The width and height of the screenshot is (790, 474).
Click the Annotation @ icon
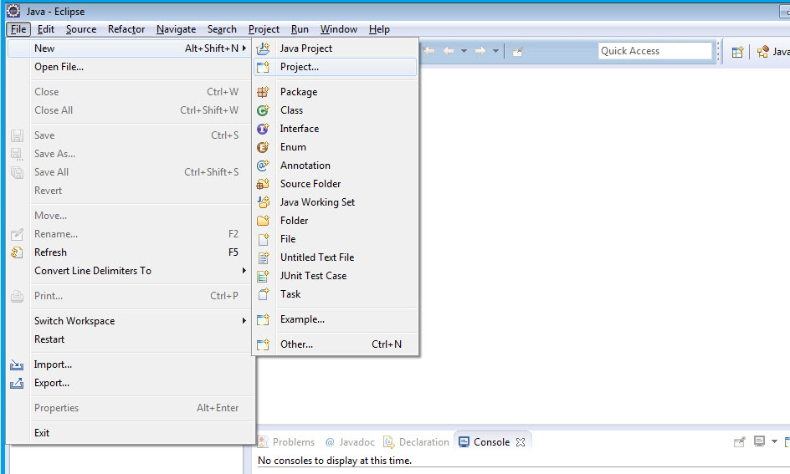[x=263, y=166]
